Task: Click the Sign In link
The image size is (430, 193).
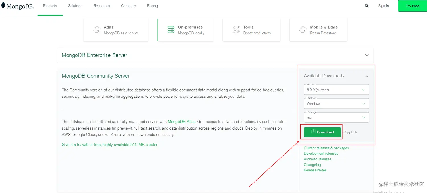Action: 383,6
